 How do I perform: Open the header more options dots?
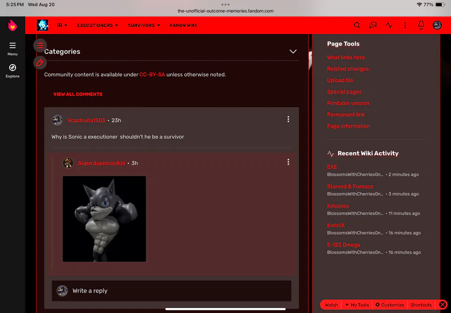click(x=405, y=26)
